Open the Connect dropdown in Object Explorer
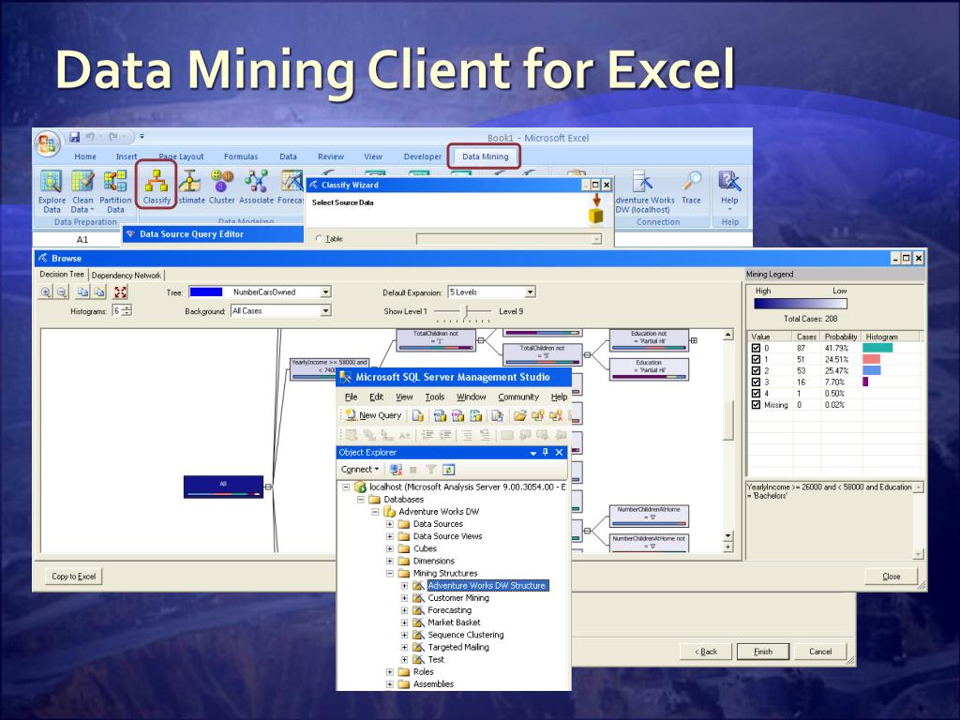This screenshot has width=960, height=720. pos(360,470)
